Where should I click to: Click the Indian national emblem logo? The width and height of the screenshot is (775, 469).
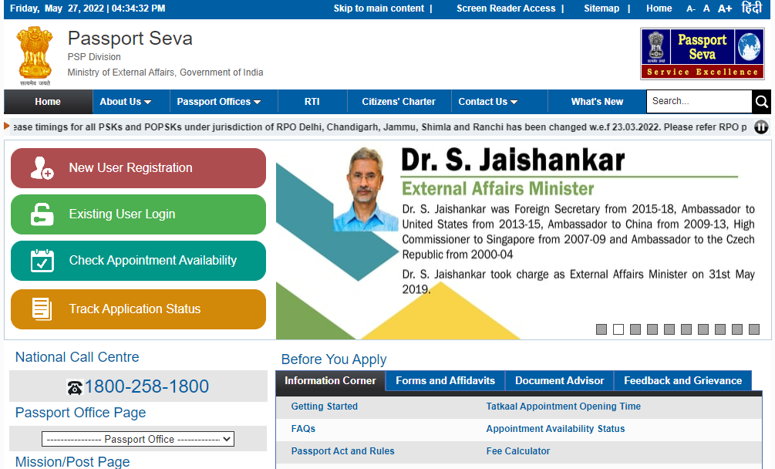tap(35, 56)
